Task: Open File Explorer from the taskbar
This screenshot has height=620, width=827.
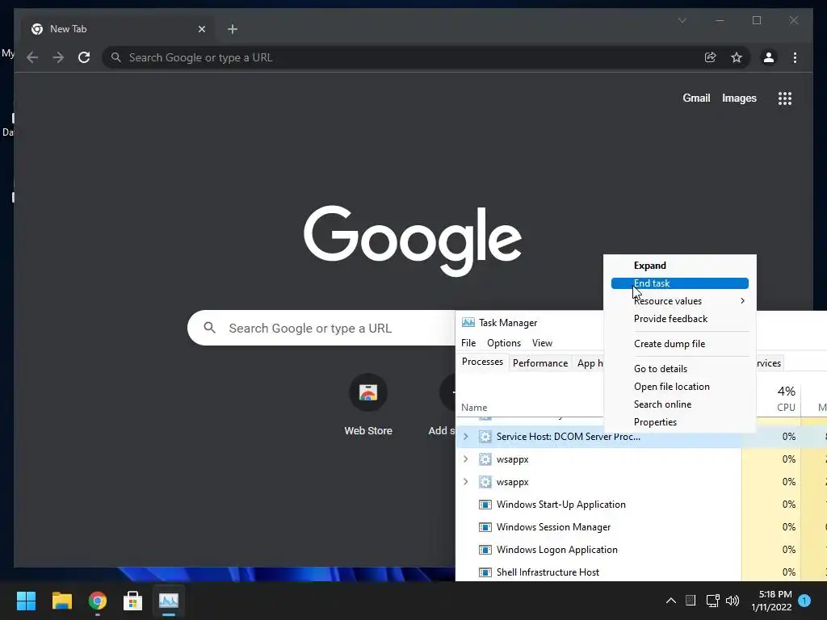Action: 61,601
